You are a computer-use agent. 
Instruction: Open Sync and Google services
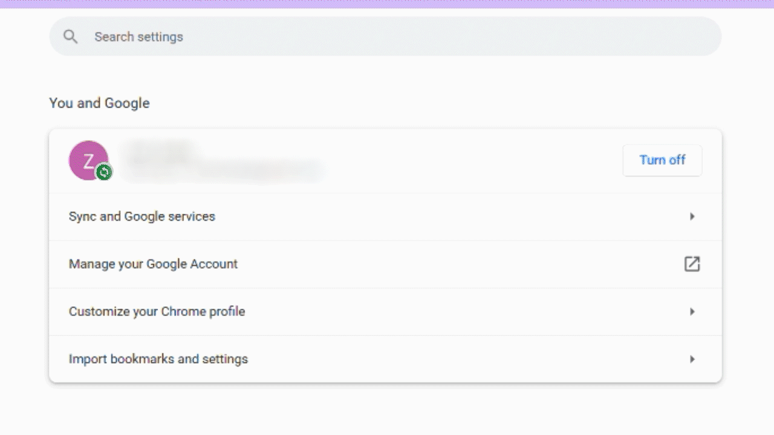[142, 216]
